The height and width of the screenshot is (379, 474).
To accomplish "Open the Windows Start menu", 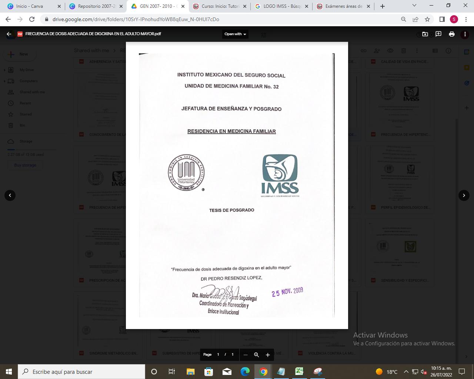I will [x=9, y=372].
